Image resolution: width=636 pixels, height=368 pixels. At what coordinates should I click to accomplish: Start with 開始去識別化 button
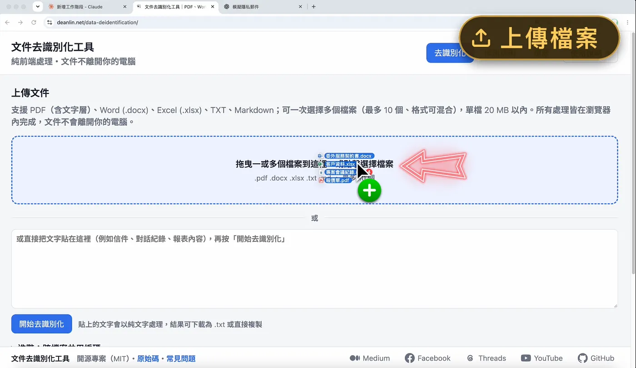[x=41, y=324]
